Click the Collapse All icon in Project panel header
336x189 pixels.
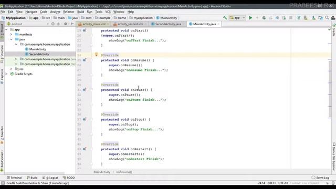point(58,24)
